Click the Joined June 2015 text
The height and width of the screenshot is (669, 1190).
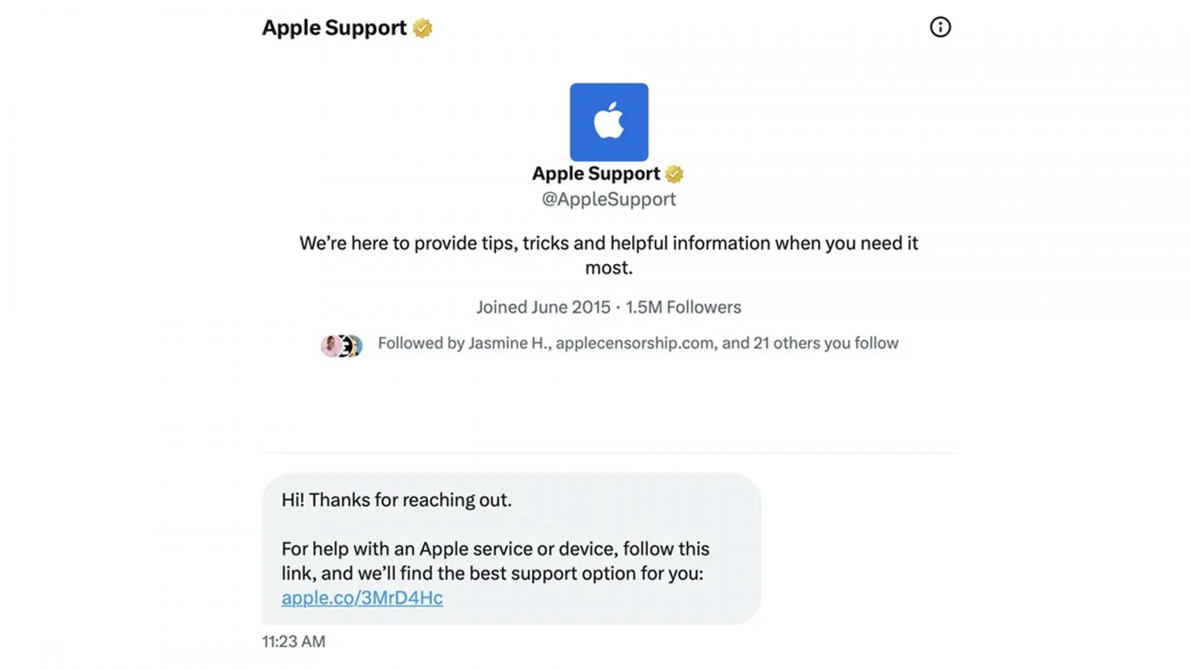coord(543,308)
